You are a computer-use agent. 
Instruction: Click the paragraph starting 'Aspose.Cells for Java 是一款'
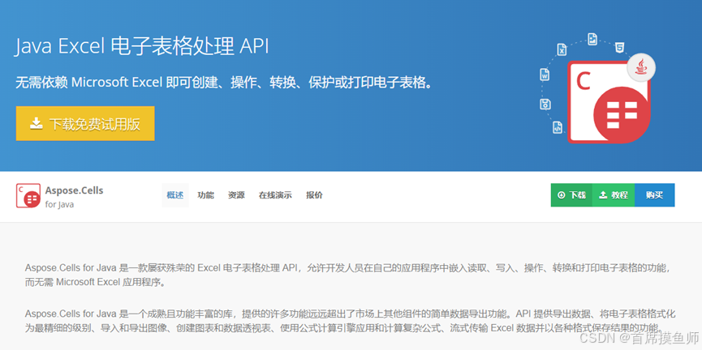pyautogui.click(x=349, y=275)
